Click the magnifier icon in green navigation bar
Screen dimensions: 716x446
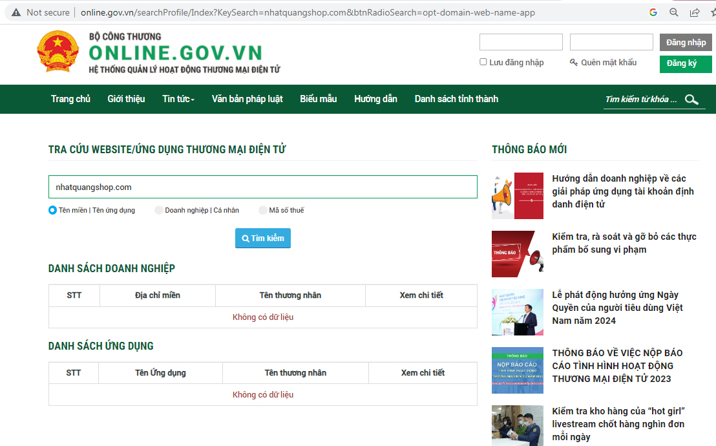691,100
